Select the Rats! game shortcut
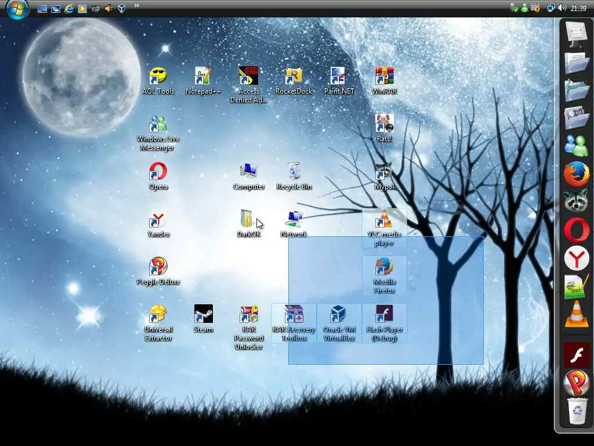The height and width of the screenshot is (446, 594). click(x=384, y=128)
